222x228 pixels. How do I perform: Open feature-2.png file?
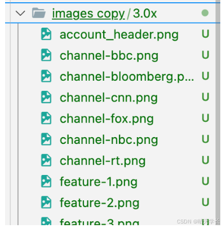pos(99,203)
